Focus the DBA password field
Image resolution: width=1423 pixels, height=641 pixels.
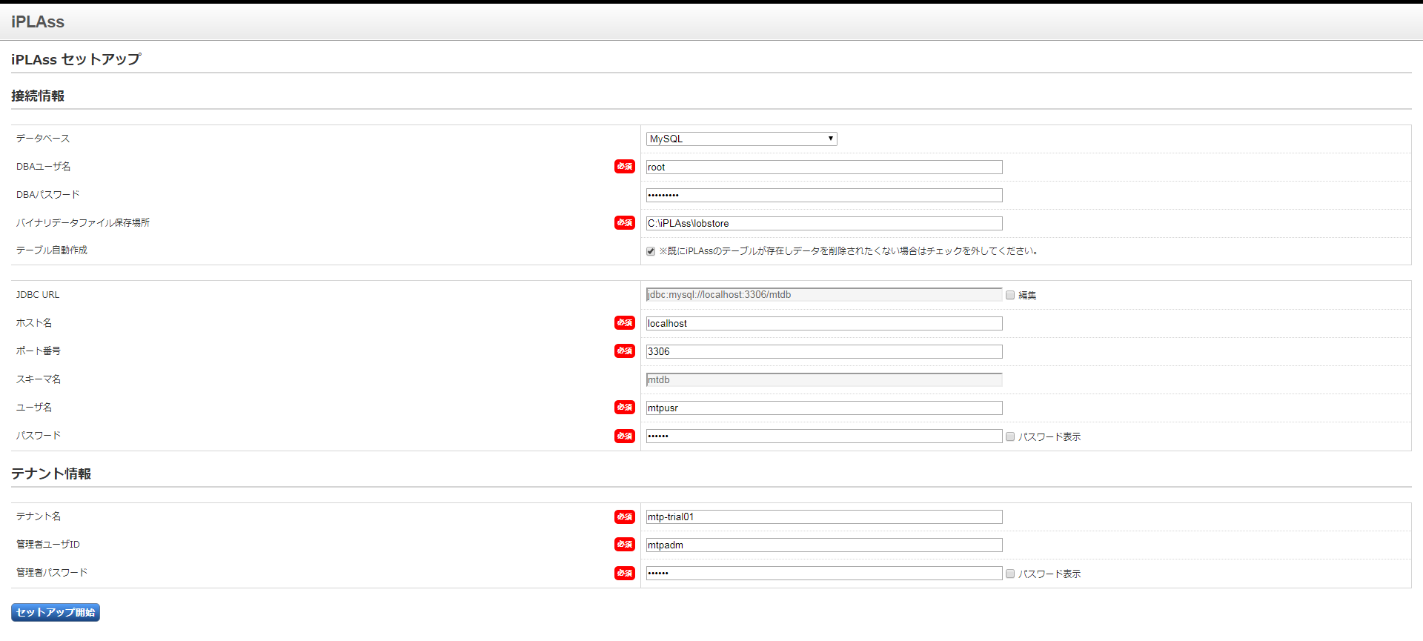coord(824,196)
